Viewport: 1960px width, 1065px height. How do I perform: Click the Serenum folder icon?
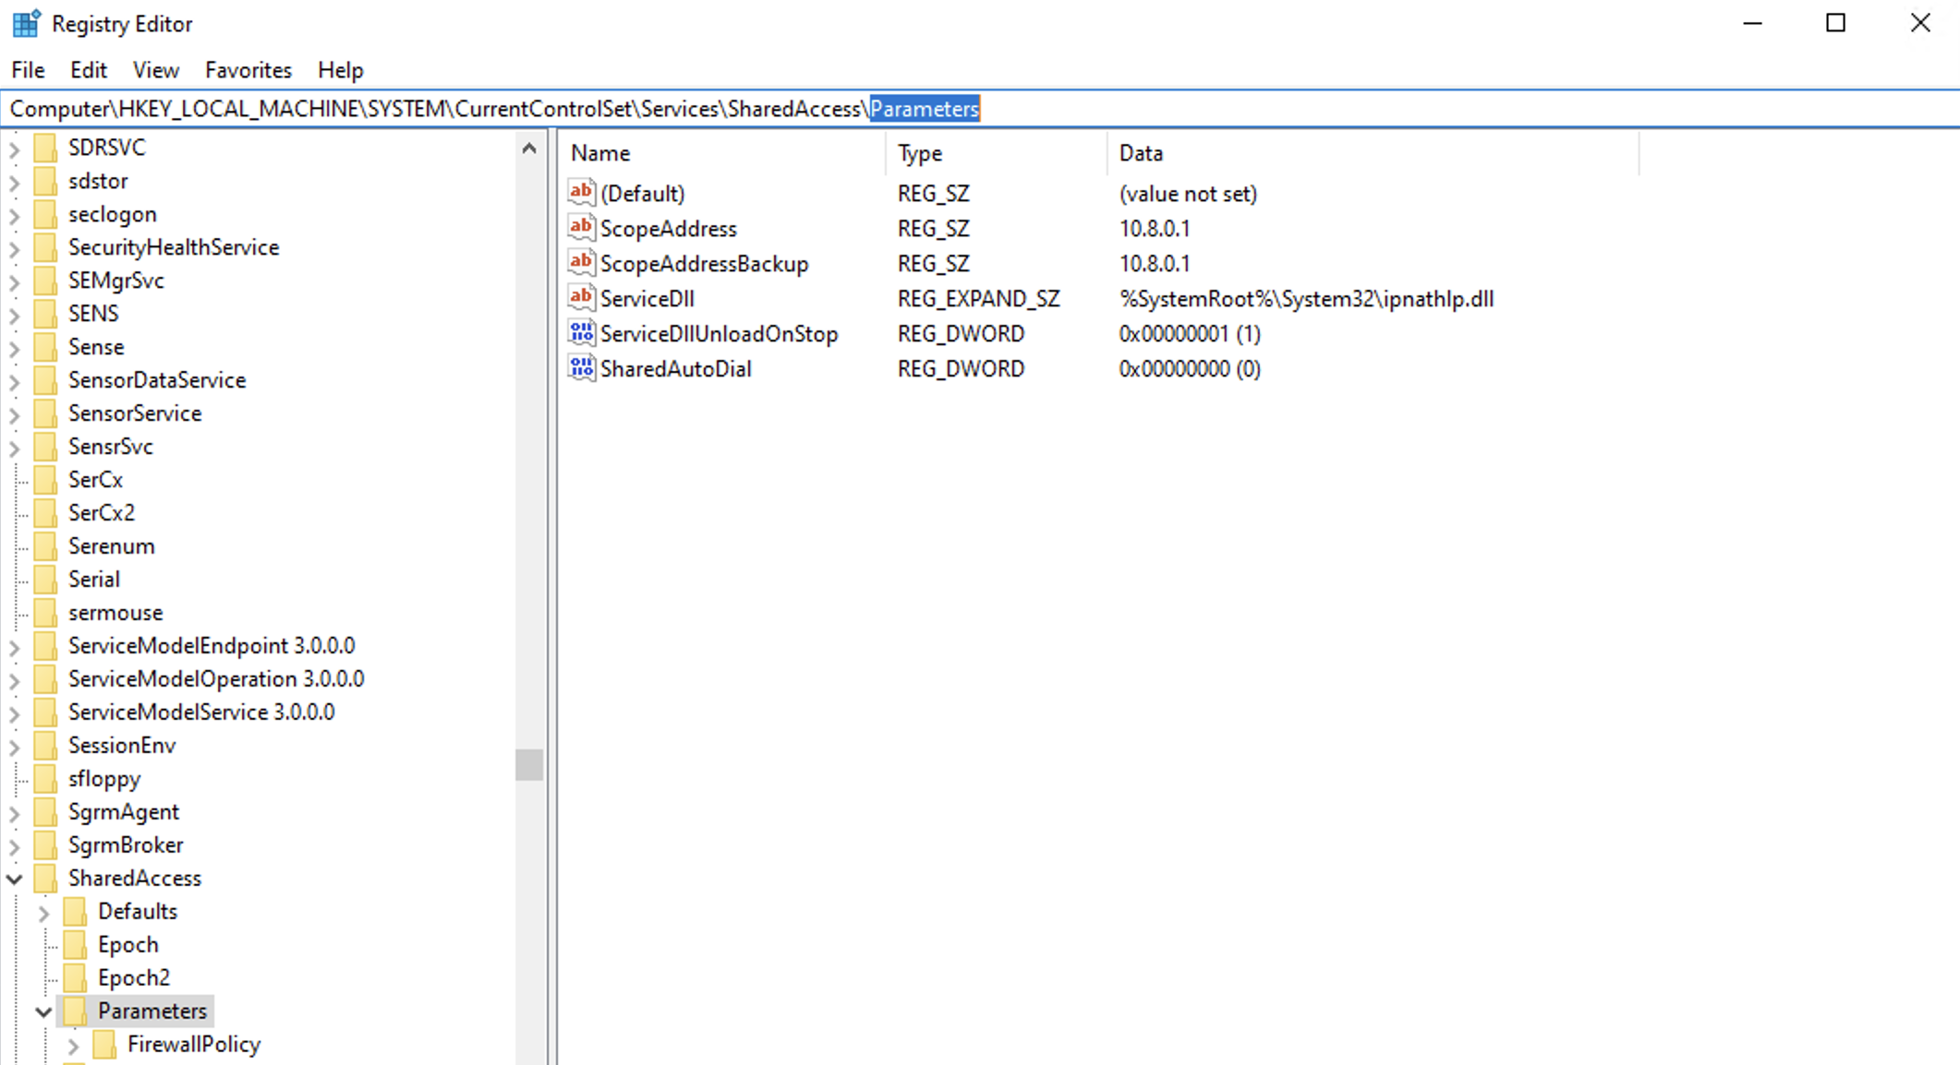click(45, 546)
